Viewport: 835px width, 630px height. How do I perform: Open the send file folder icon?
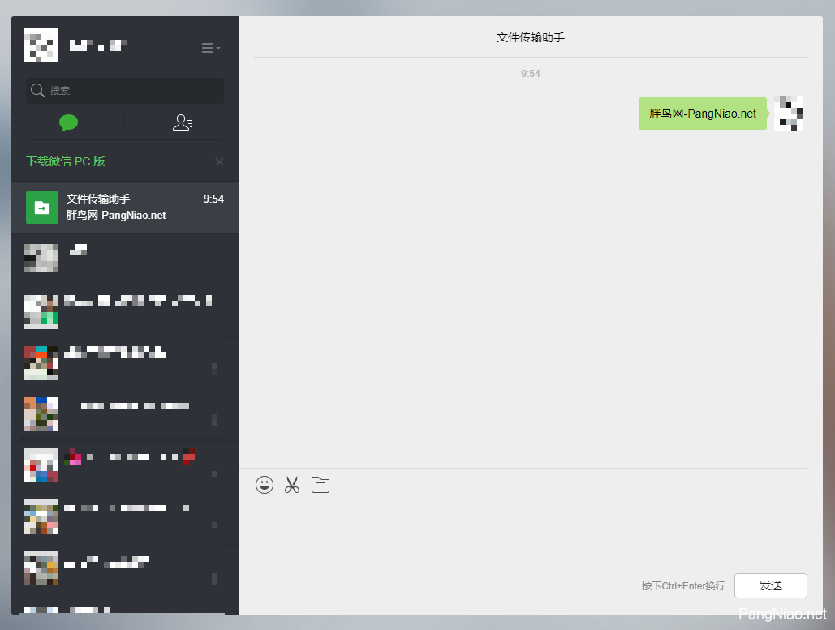[x=321, y=485]
